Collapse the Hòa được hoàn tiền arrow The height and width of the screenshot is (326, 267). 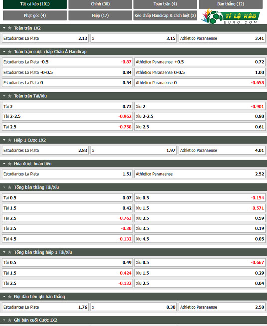4,164
